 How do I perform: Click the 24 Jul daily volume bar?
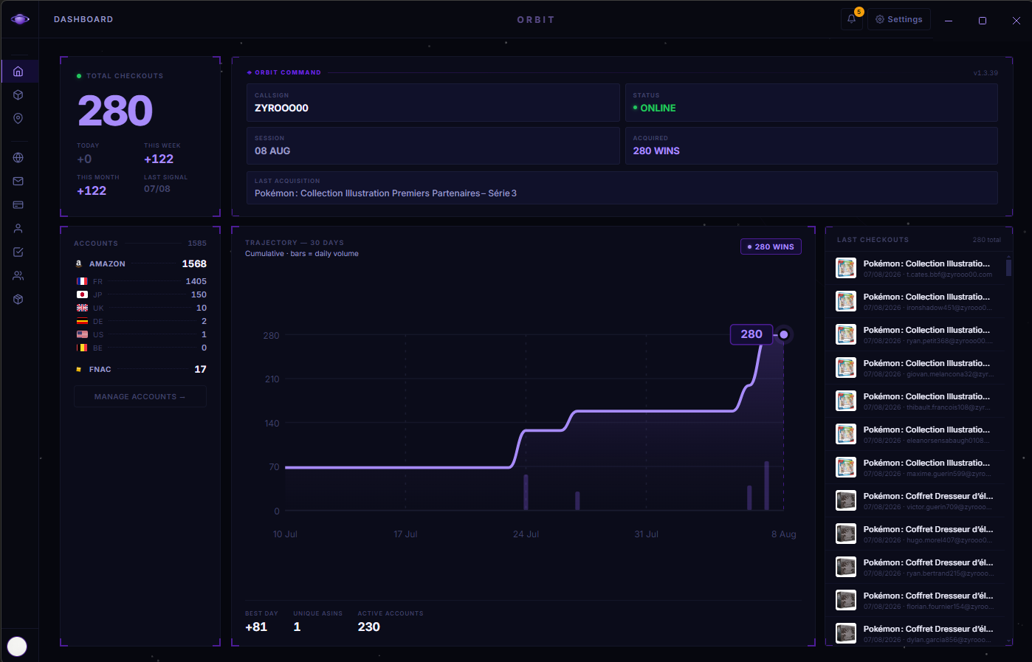[x=526, y=492]
